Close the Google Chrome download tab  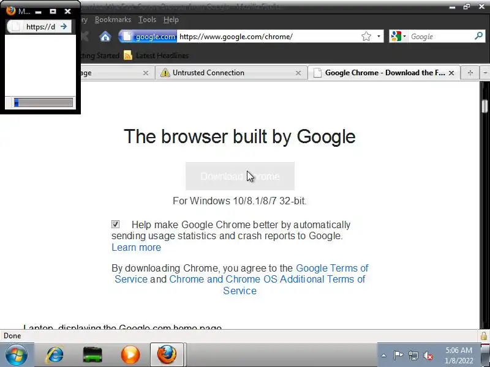(x=451, y=73)
